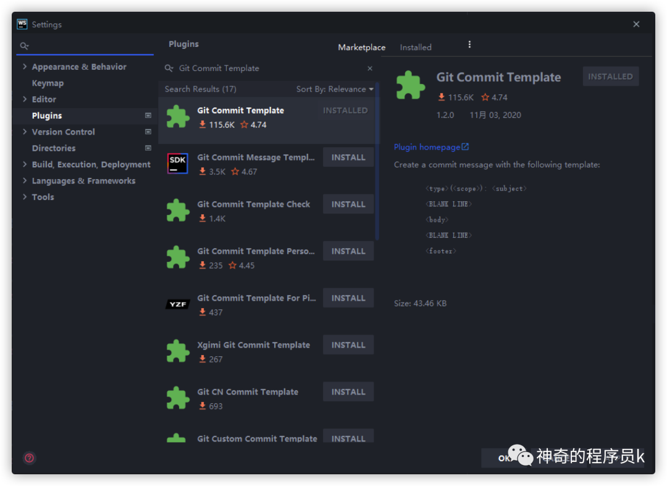Screen dimensions: 667x486
Task: Click the SDK icon of Git Commit Message Template
Action: point(177,163)
